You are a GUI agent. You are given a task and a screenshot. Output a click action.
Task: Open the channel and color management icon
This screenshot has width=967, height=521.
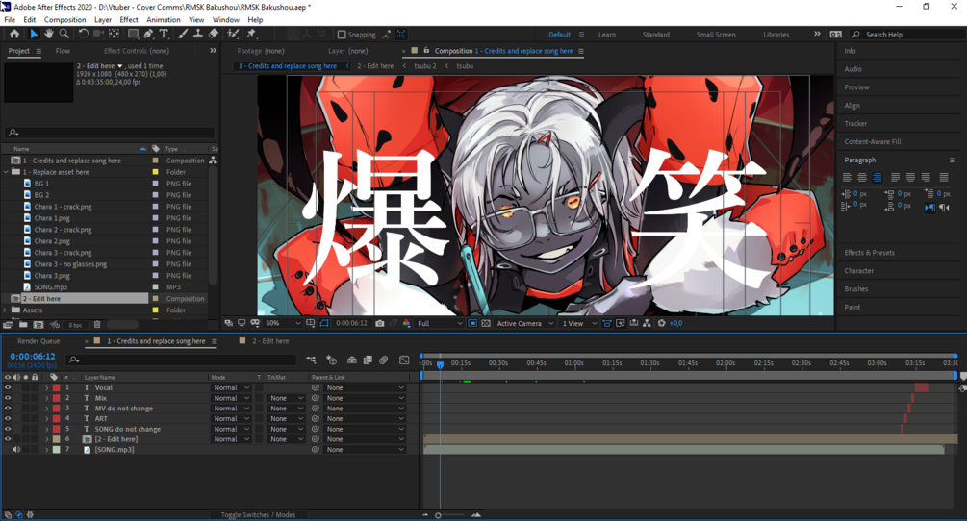click(406, 323)
